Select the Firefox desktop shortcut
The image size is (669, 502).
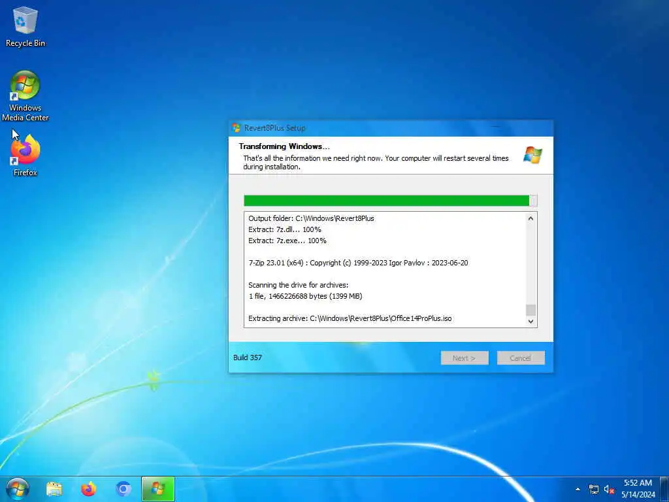(x=25, y=156)
